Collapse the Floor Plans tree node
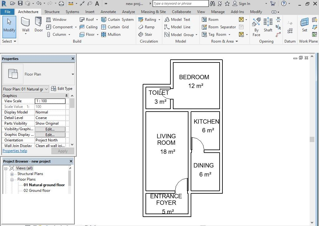 12,180
